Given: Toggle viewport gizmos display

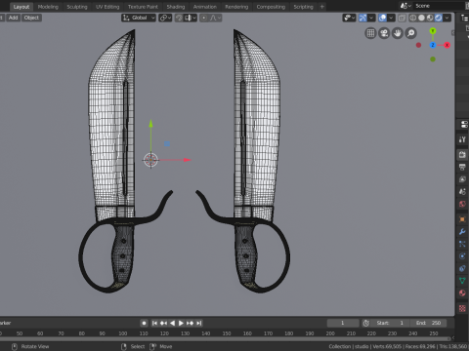Looking at the screenshot, I should 362,18.
